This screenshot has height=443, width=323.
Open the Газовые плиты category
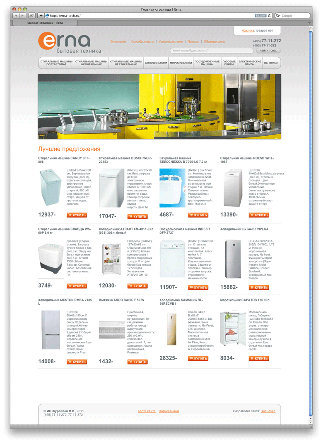pyautogui.click(x=229, y=63)
